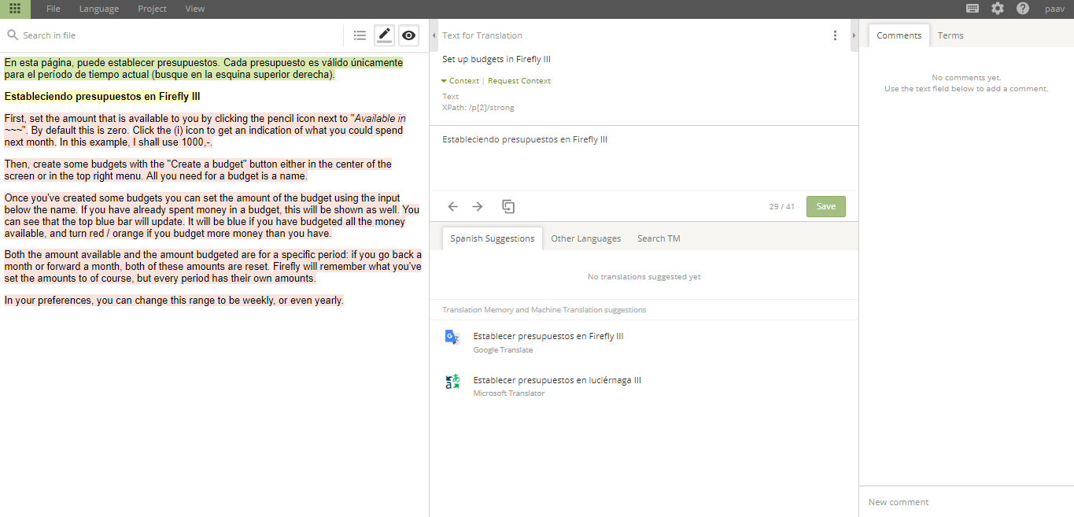Select paragraph starting 'Once you've created'
Viewport: 1074px width, 517px height.
click(212, 216)
